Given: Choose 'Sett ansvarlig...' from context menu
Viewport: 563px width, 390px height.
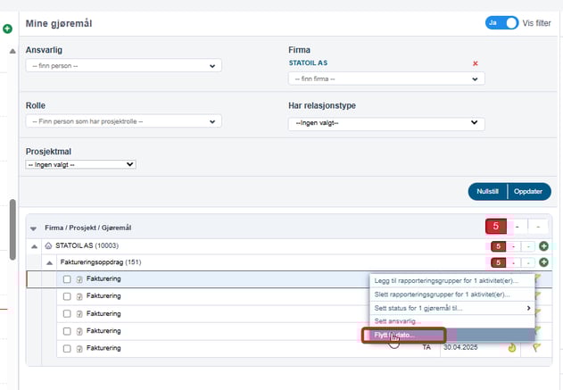Looking at the screenshot, I should (x=398, y=321).
